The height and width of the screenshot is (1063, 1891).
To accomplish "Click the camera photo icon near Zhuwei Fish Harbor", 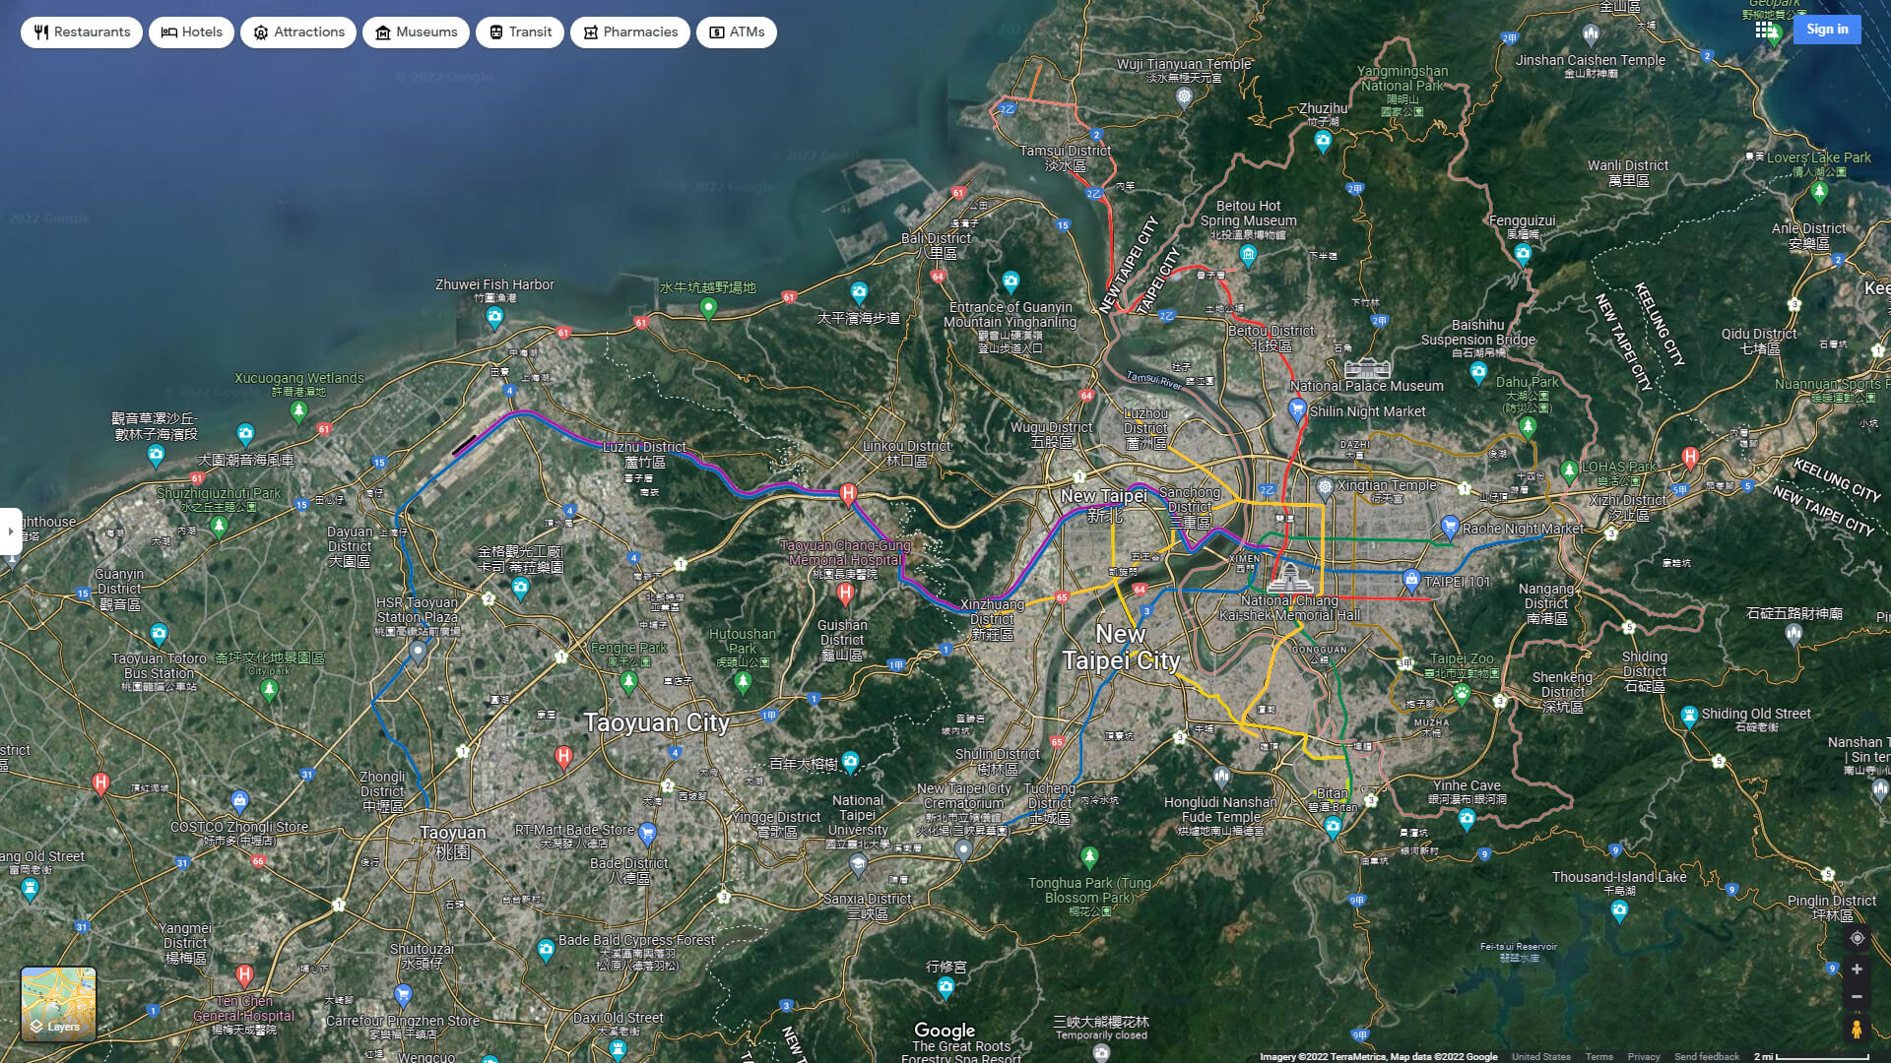I will coord(494,317).
